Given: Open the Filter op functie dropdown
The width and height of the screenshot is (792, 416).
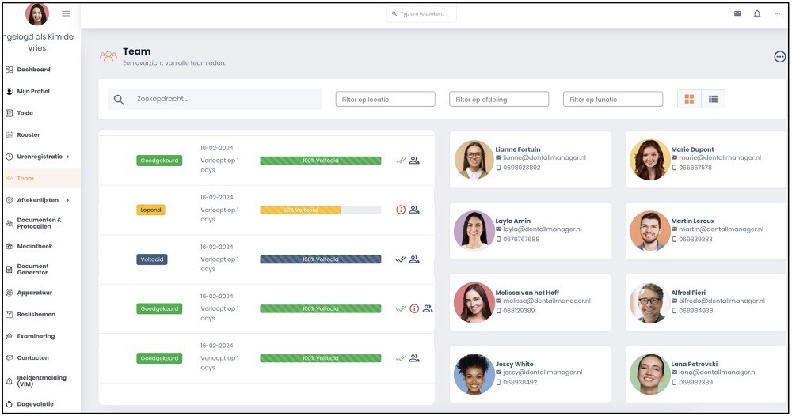Looking at the screenshot, I should [x=613, y=100].
